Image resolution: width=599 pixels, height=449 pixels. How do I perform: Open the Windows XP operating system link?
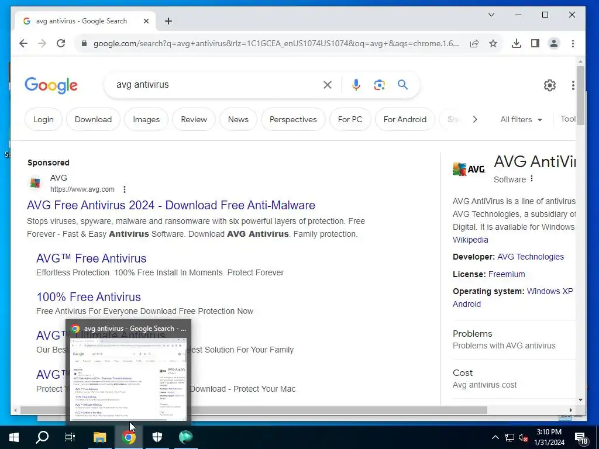click(550, 291)
